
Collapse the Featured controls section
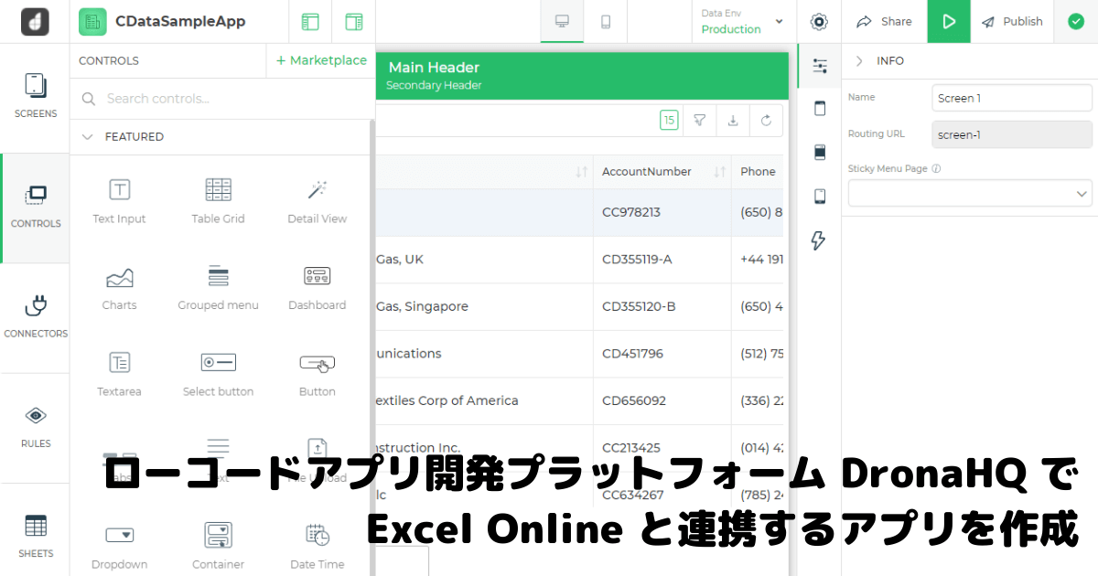click(88, 136)
